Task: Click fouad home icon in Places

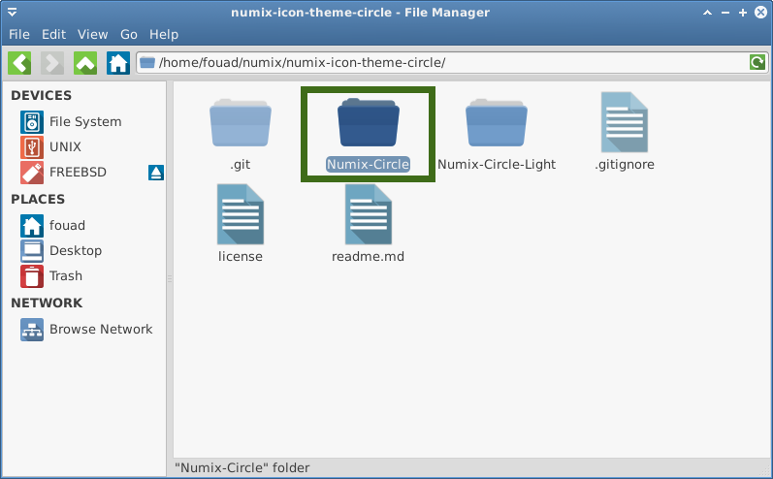Action: click(x=32, y=226)
